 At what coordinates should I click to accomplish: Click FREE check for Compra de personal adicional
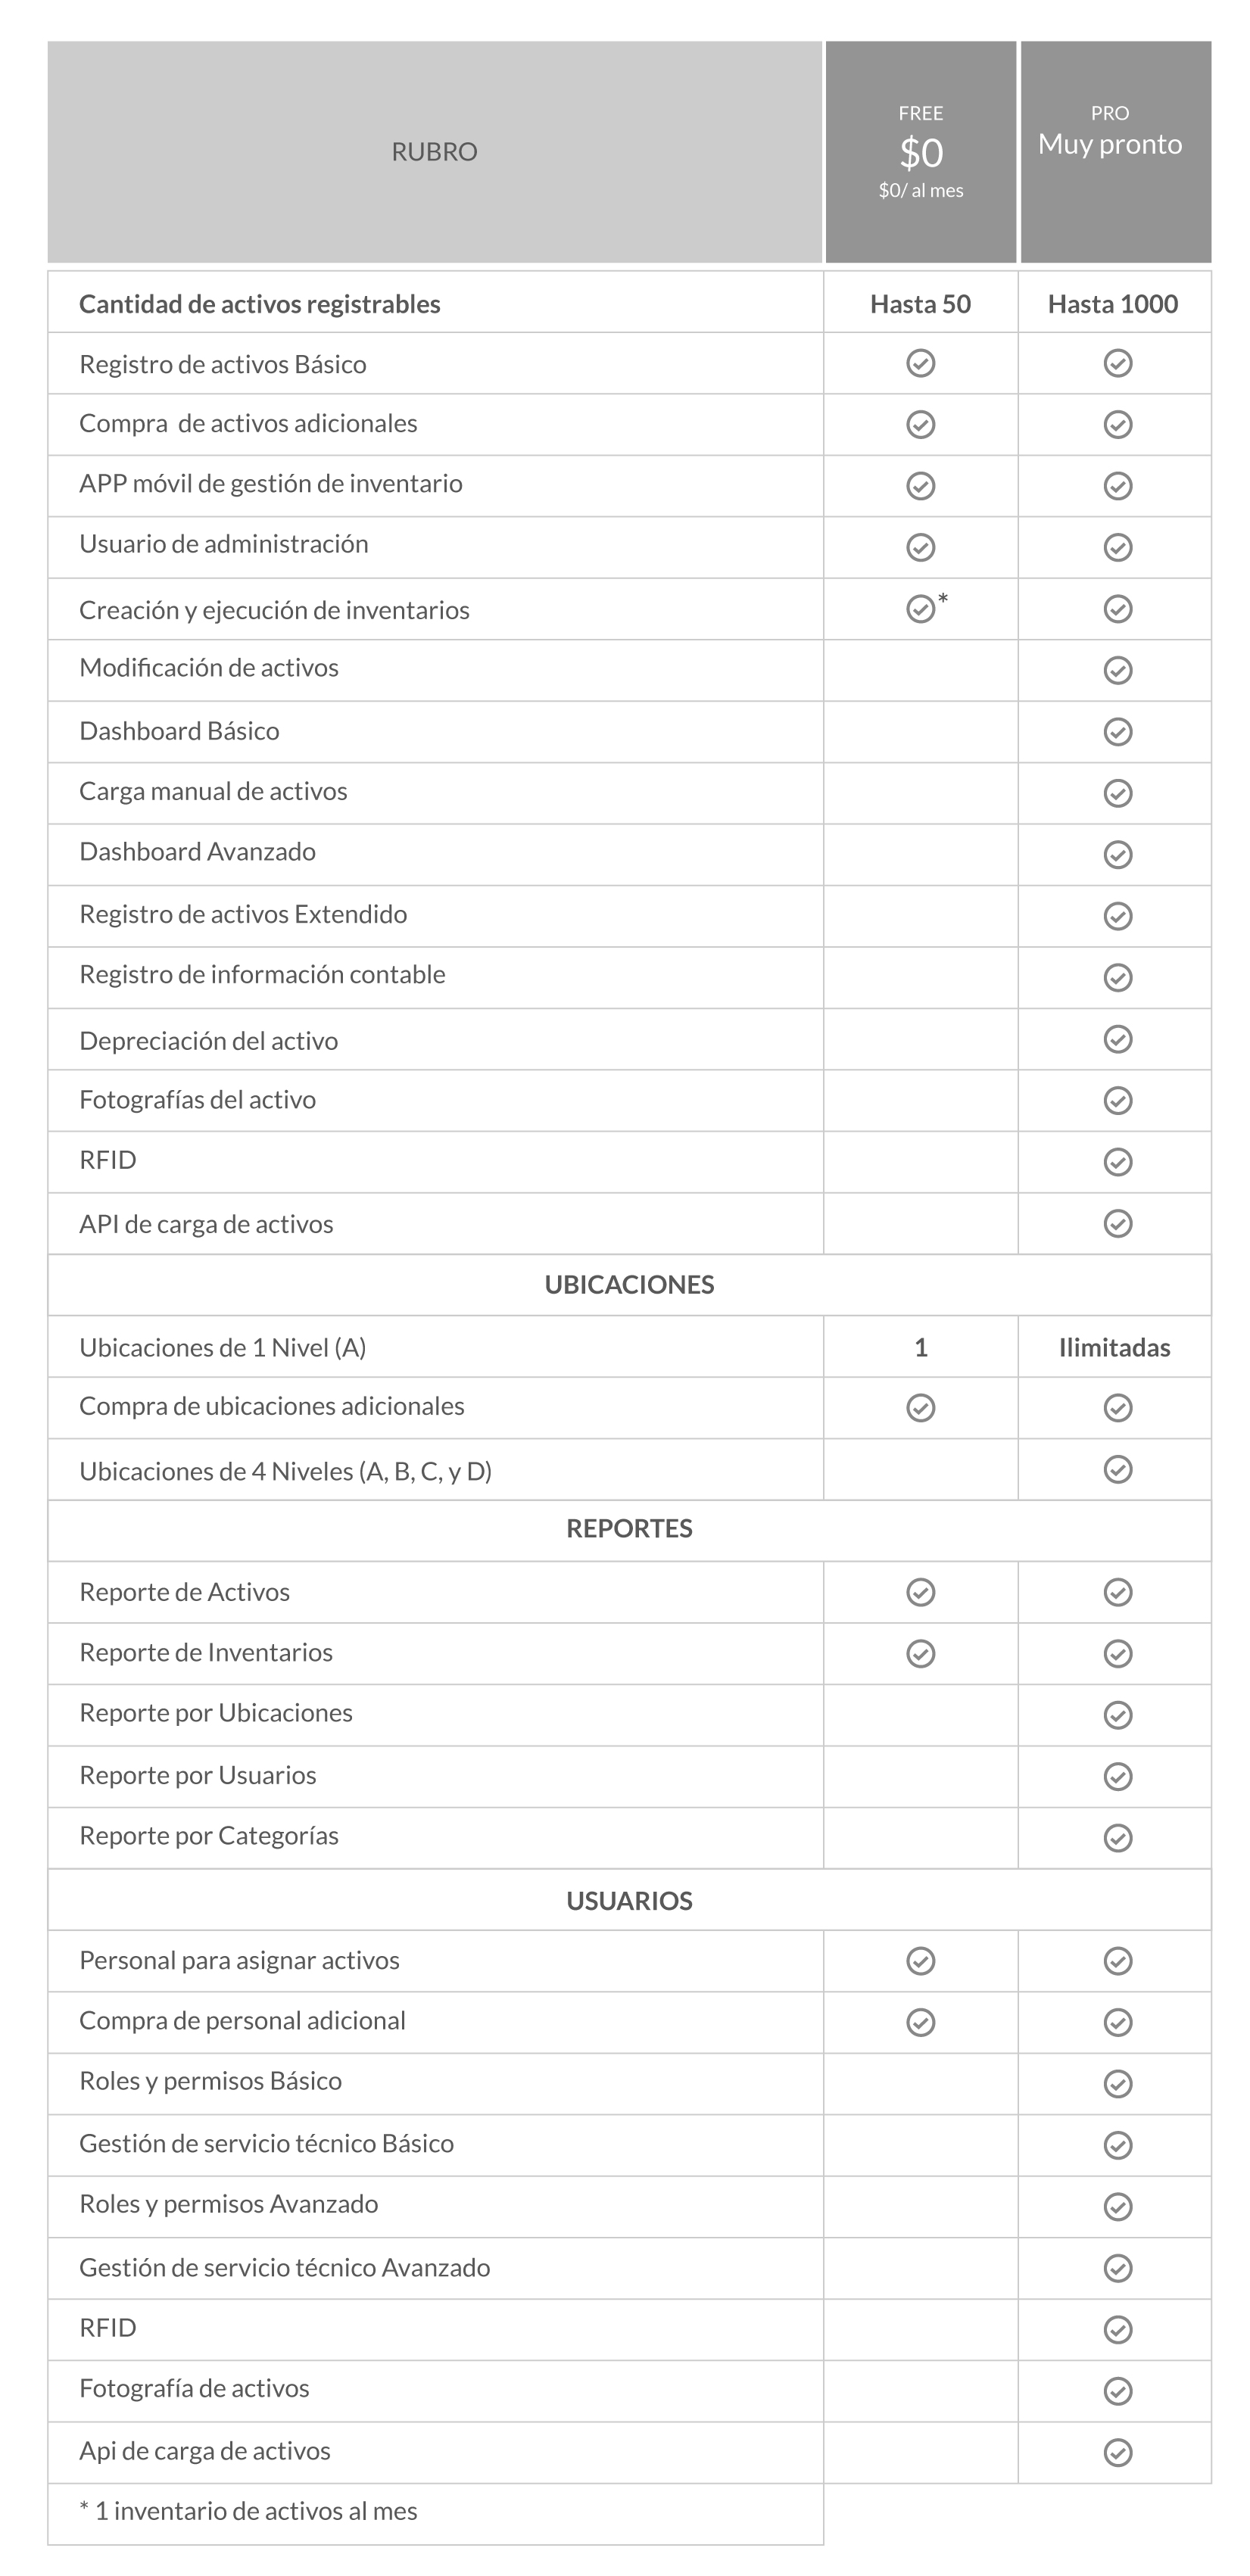[x=920, y=2023]
